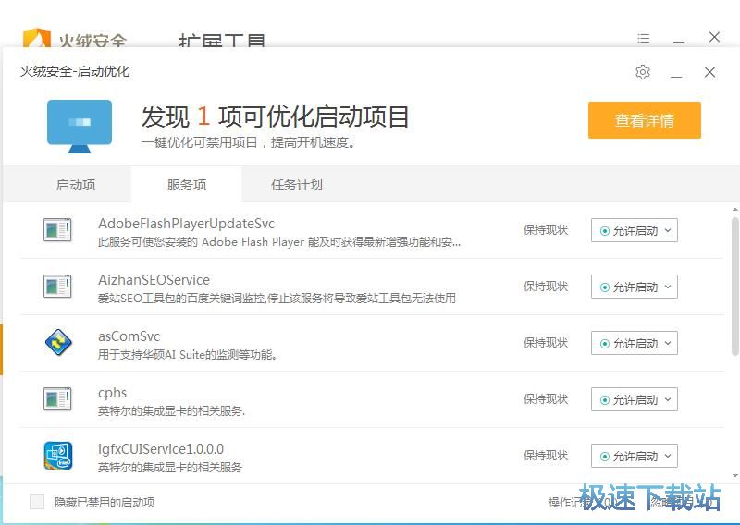
Task: Open 允许启动 dropdown for igfxCUIService1.0.0.0
Action: (x=635, y=456)
